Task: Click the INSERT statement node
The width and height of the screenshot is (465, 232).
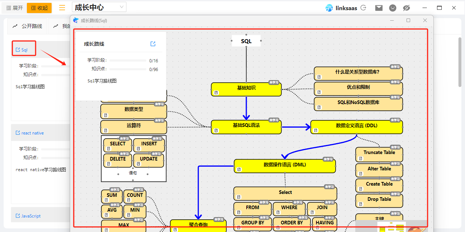Action: 149,145
